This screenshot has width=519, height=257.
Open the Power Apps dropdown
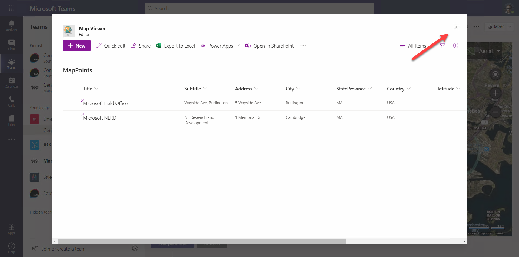pos(220,46)
